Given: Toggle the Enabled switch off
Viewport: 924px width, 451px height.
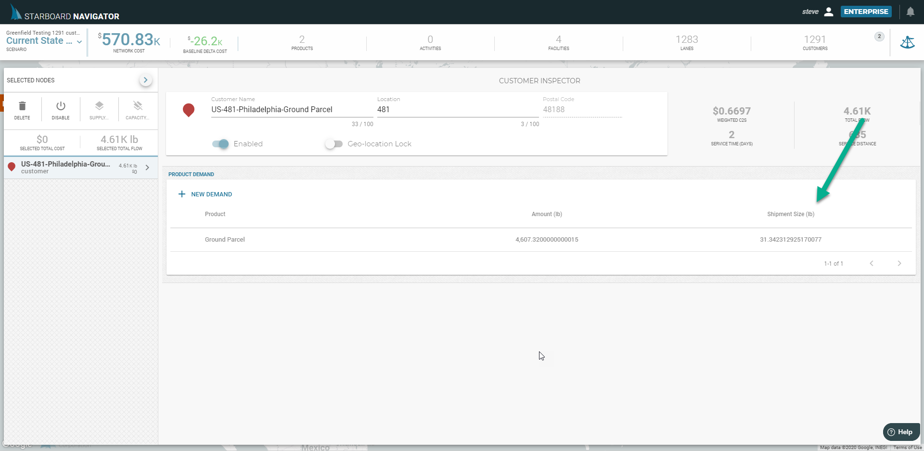Looking at the screenshot, I should click(221, 144).
